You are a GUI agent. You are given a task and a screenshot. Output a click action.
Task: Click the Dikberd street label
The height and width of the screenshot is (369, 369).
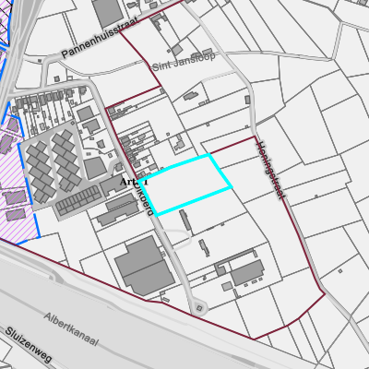click(x=143, y=199)
